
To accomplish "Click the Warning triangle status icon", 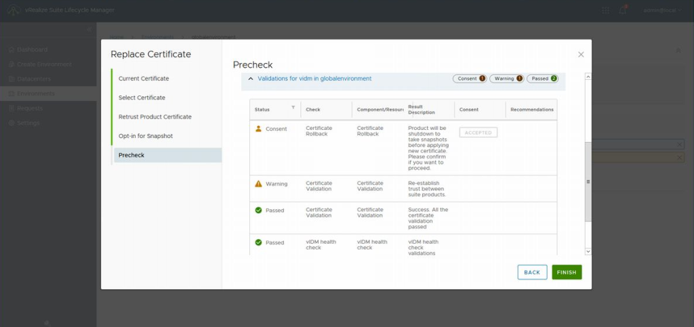I will pos(258,184).
